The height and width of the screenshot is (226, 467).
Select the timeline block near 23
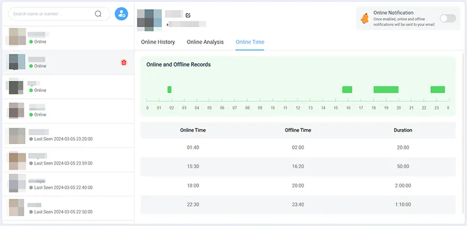click(x=438, y=89)
